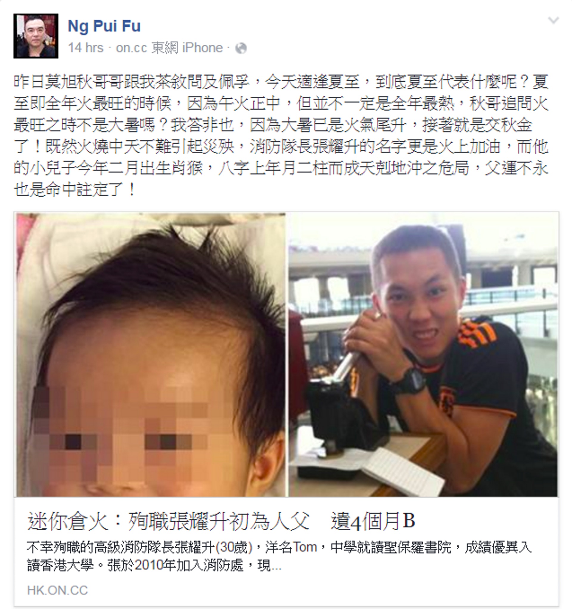Open the photo of man in black jersey

coord(423,354)
